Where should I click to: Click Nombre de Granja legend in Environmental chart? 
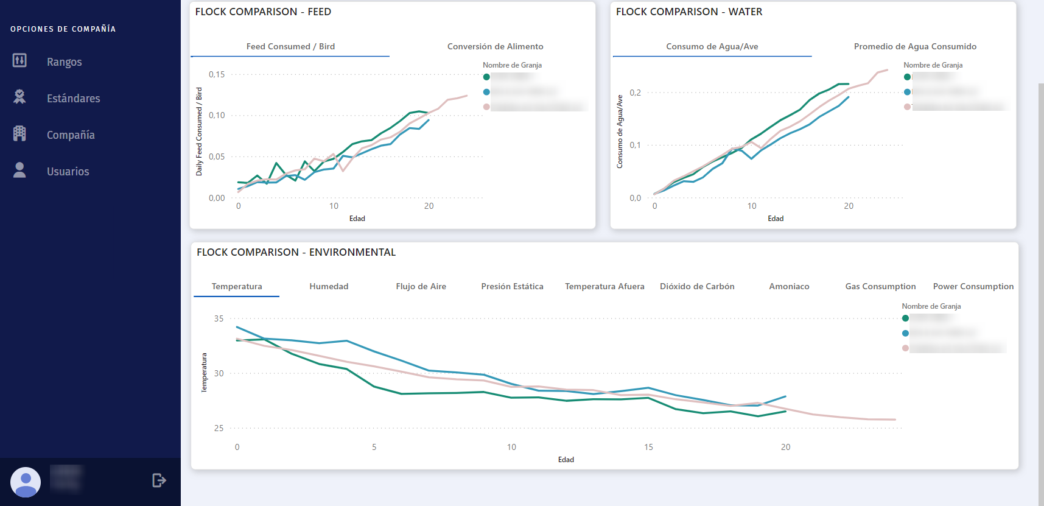(931, 306)
